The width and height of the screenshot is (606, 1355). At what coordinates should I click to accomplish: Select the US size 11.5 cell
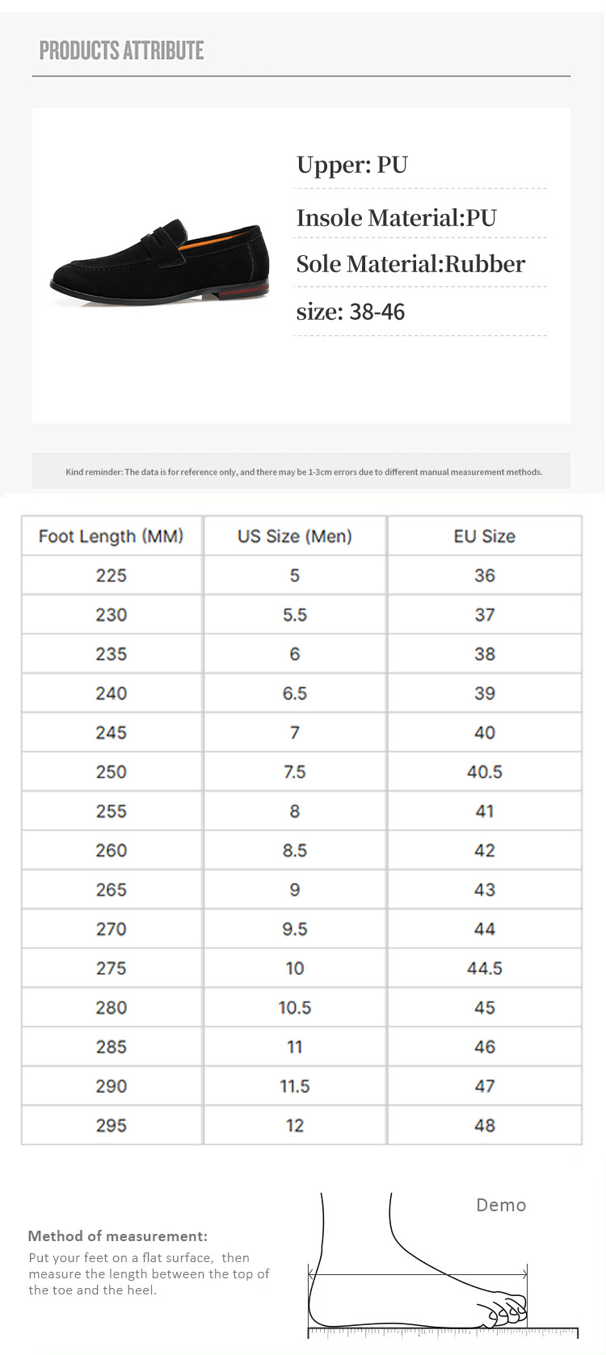pyautogui.click(x=295, y=1086)
